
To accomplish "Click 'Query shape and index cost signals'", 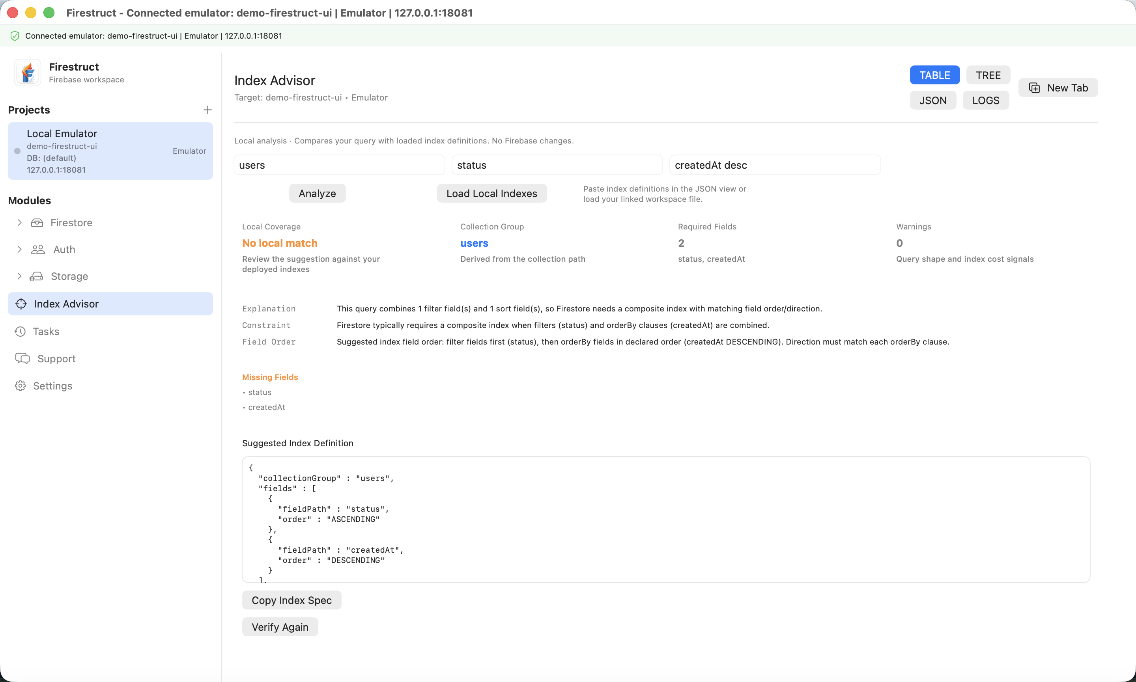I will tap(965, 259).
